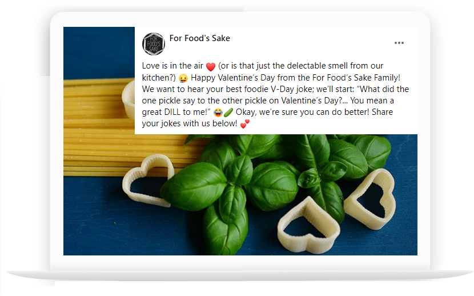474x296 pixels.
Task: Select the heart pasta on the right
Action: coord(371,199)
